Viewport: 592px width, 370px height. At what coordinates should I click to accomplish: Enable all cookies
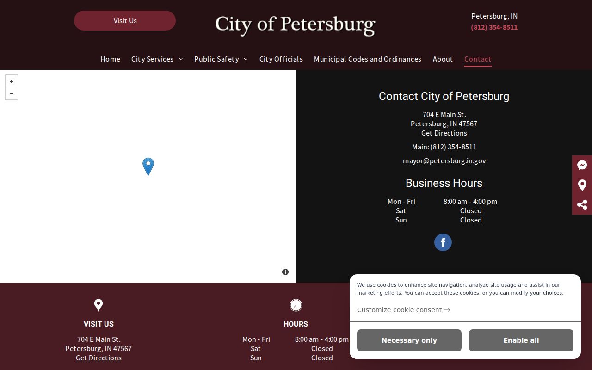(x=521, y=340)
